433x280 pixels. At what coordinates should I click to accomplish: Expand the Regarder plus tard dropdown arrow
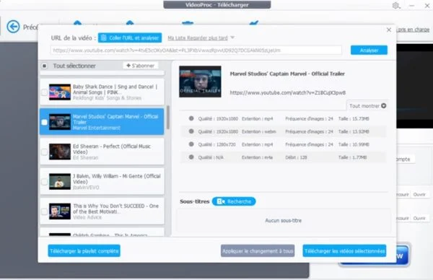[x=232, y=38]
